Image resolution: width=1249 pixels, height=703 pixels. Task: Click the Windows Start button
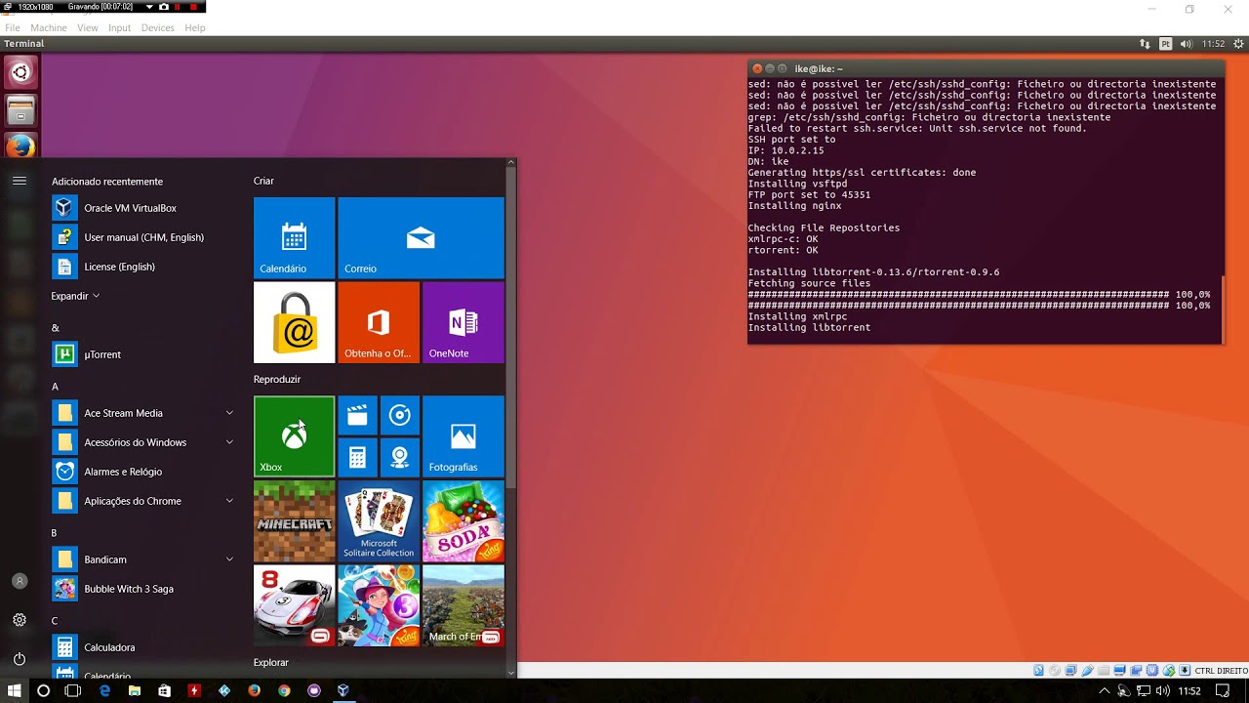coord(15,690)
